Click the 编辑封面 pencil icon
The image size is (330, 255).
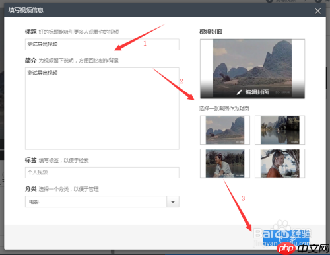pyautogui.click(x=239, y=92)
